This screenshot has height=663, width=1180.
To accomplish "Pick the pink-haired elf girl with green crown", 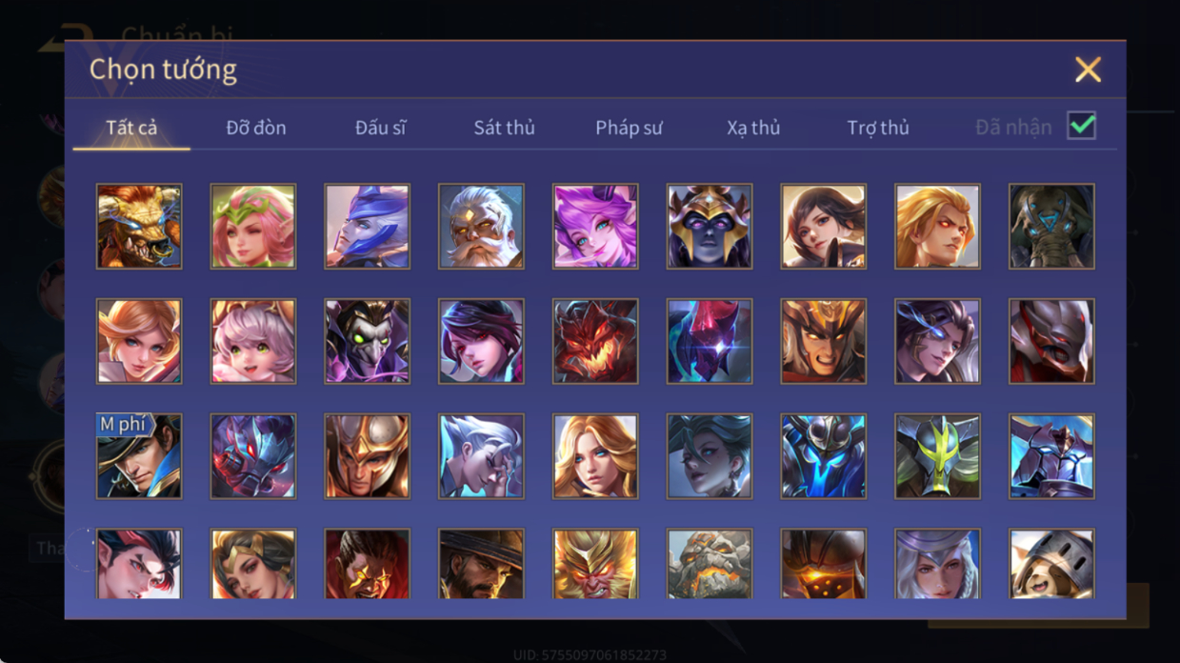I will 253,227.
